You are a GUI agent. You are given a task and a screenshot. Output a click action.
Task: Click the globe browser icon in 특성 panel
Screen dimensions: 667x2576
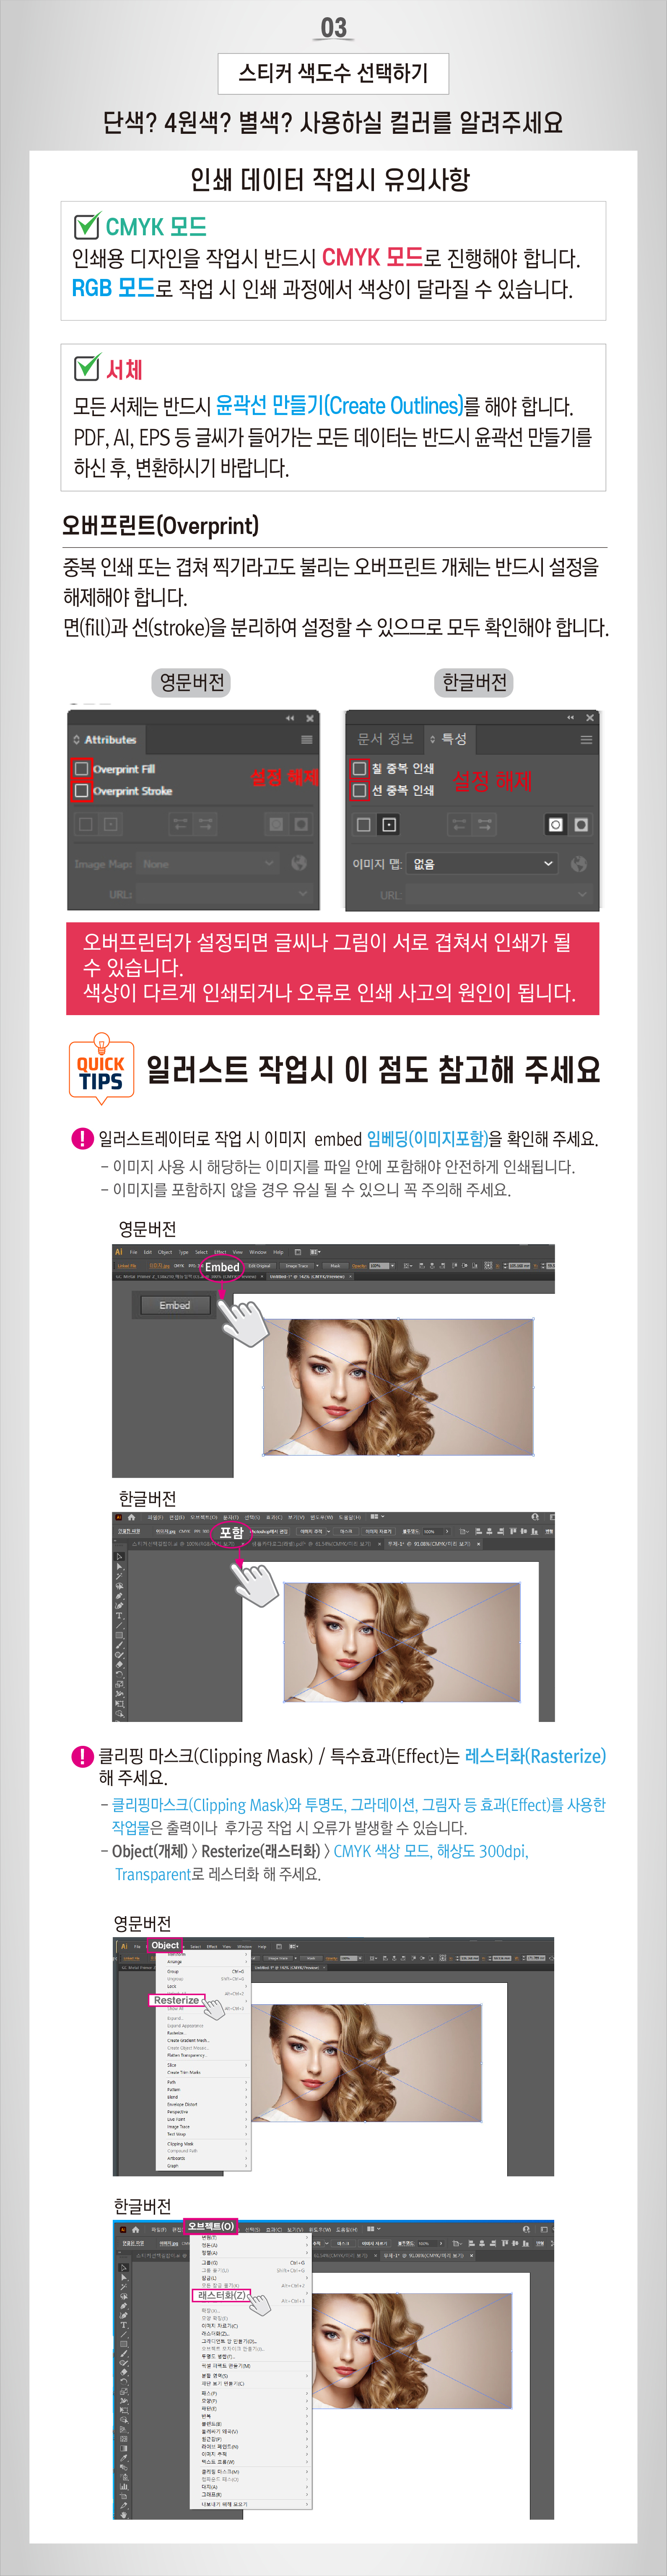[578, 863]
